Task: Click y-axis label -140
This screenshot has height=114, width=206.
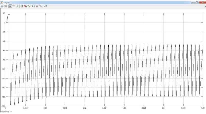Action: tap(3, 88)
